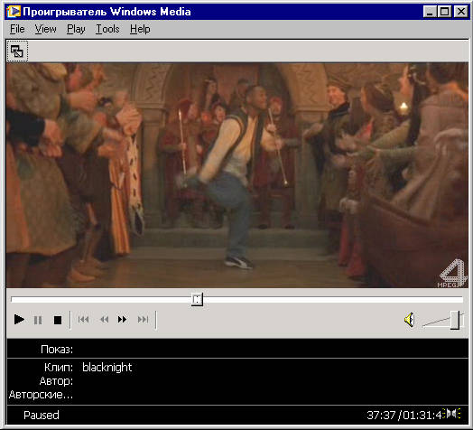The width and height of the screenshot is (473, 430).
Task: Skip to previous track button
Action: coord(83,319)
